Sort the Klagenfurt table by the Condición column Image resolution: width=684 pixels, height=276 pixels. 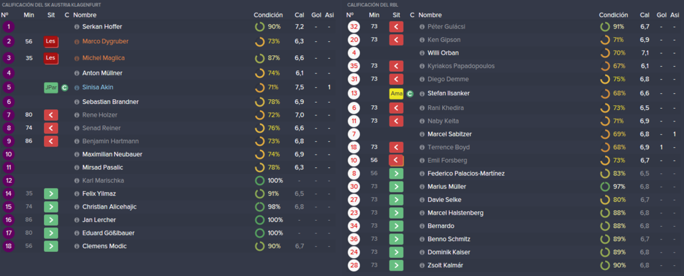tap(268, 15)
